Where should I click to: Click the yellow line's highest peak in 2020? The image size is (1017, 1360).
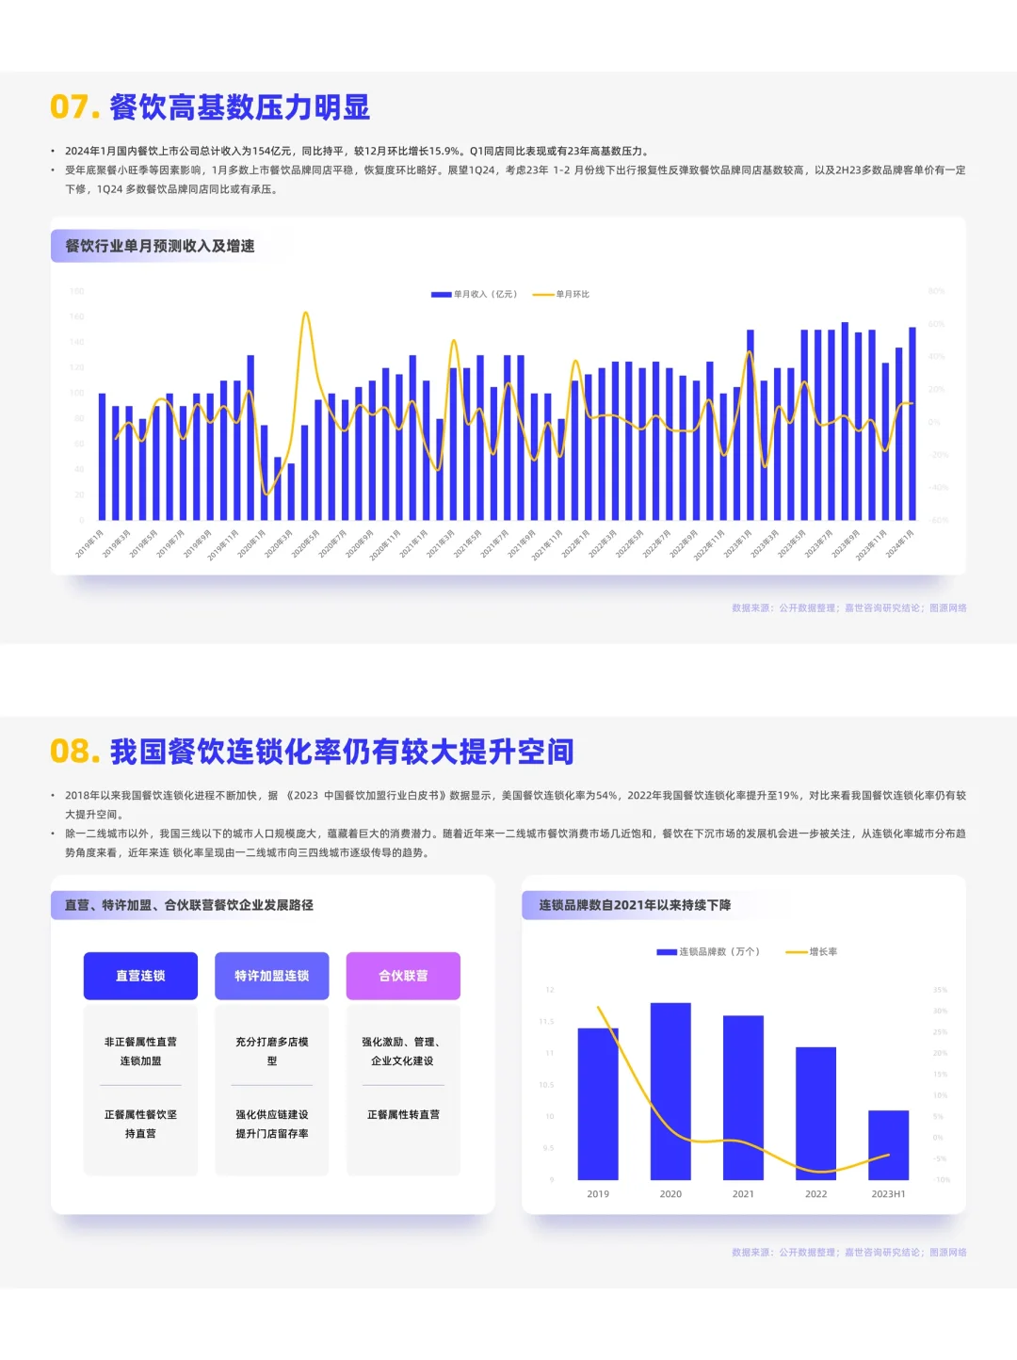coord(305,314)
